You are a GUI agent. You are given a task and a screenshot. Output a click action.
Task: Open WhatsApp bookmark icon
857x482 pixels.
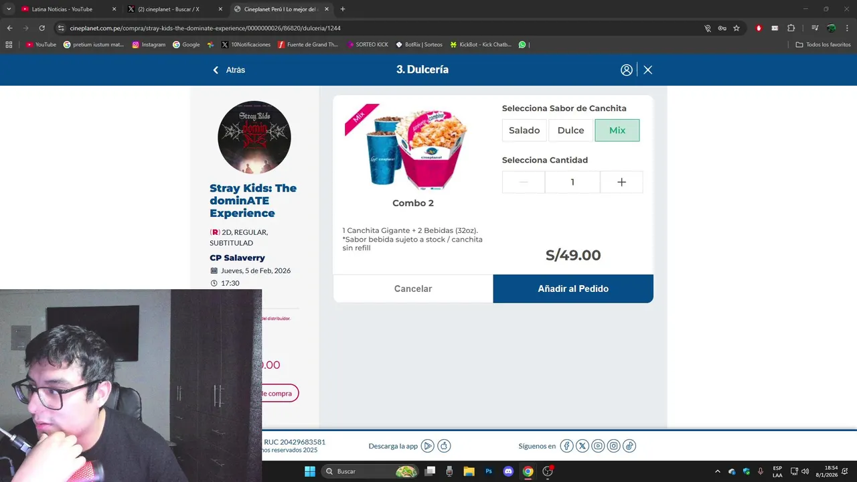tap(522, 45)
